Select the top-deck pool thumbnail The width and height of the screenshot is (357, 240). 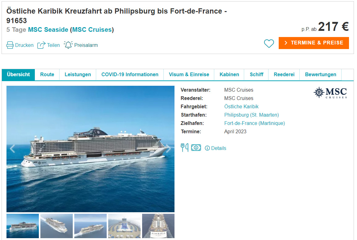point(124,226)
